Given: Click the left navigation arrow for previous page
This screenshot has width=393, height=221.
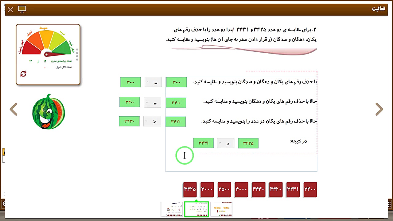Looking at the screenshot, I should [x=14, y=109].
